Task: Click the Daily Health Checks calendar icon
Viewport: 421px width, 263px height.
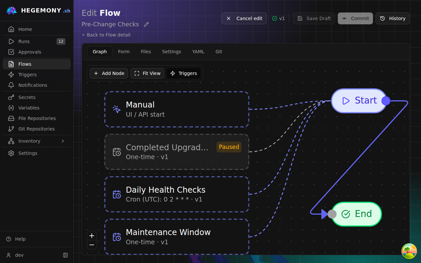Action: pyautogui.click(x=117, y=194)
